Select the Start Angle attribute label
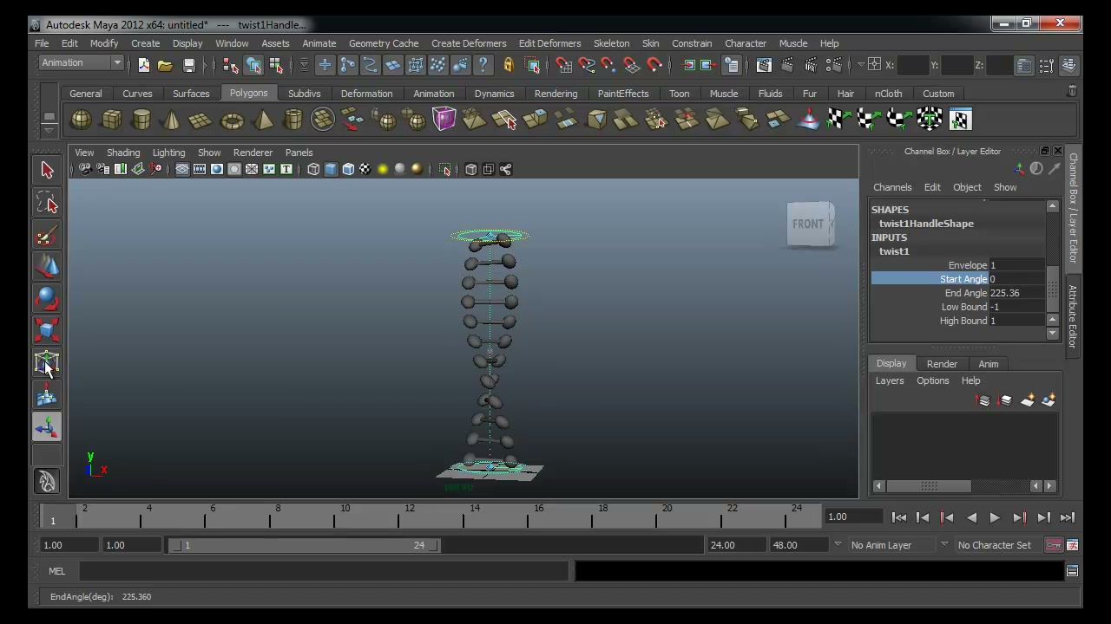This screenshot has height=624, width=1111. pyautogui.click(x=963, y=279)
